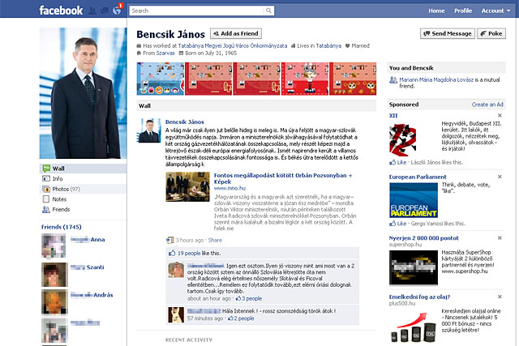The height and width of the screenshot is (346, 519).
Task: Click the Add as Friend button
Action: pos(236,33)
